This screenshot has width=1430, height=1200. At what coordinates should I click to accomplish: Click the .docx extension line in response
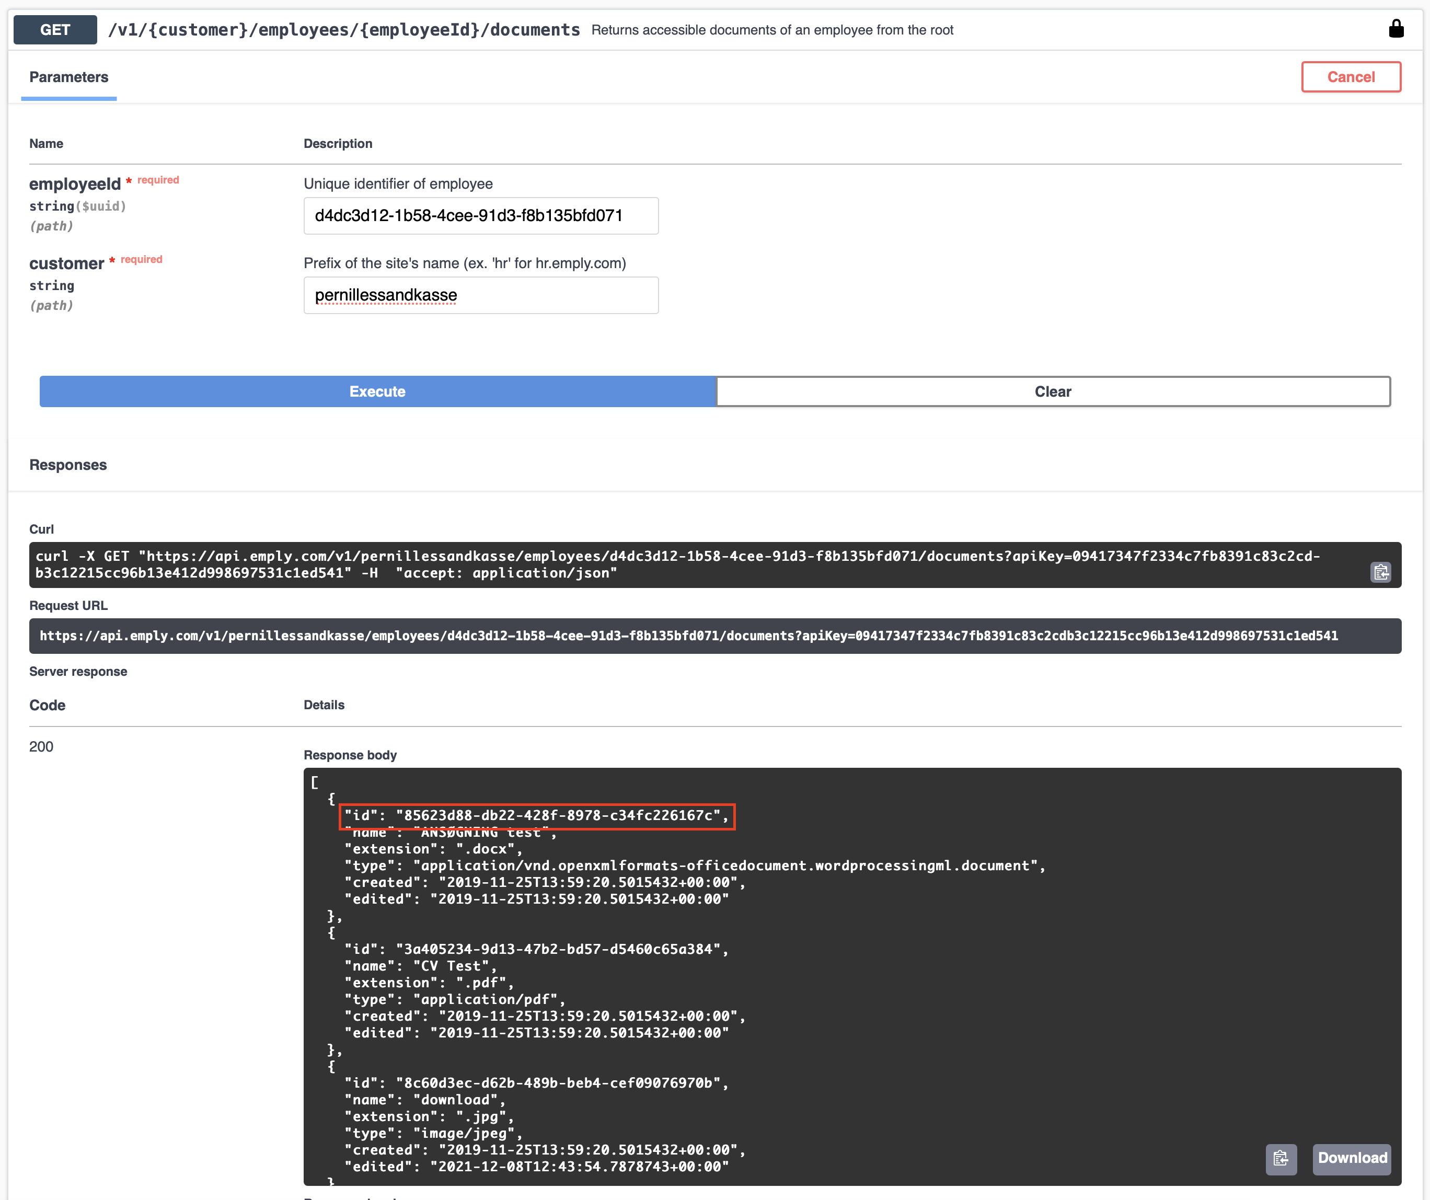433,849
